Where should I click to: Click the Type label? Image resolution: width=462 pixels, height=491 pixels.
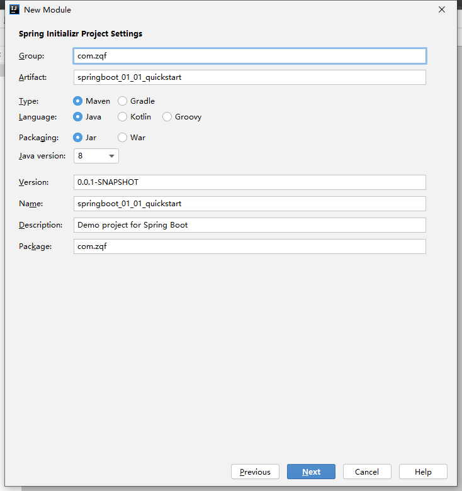point(28,101)
